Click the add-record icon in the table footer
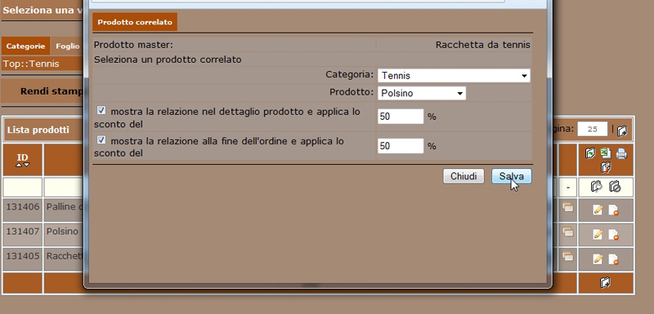 [x=605, y=283]
